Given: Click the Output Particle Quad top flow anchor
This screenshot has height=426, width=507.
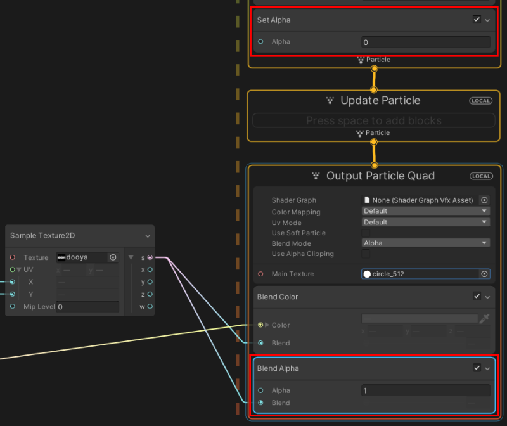Looking at the screenshot, I should coord(374,165).
